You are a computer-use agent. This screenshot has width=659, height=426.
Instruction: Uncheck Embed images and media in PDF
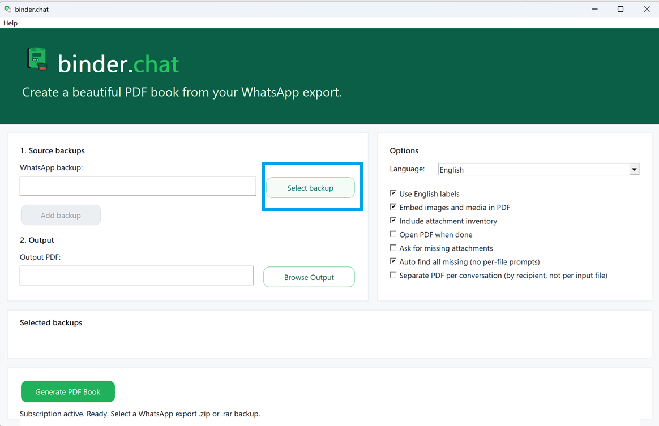point(393,206)
